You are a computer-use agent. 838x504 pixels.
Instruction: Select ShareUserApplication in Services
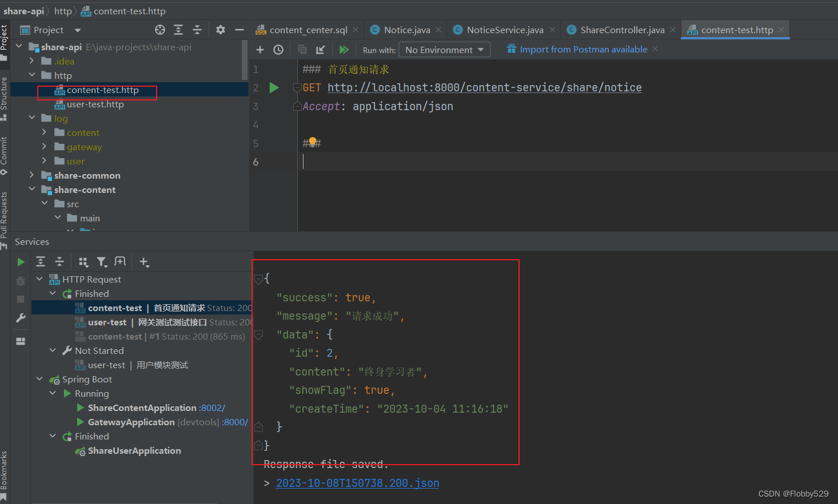coord(134,450)
